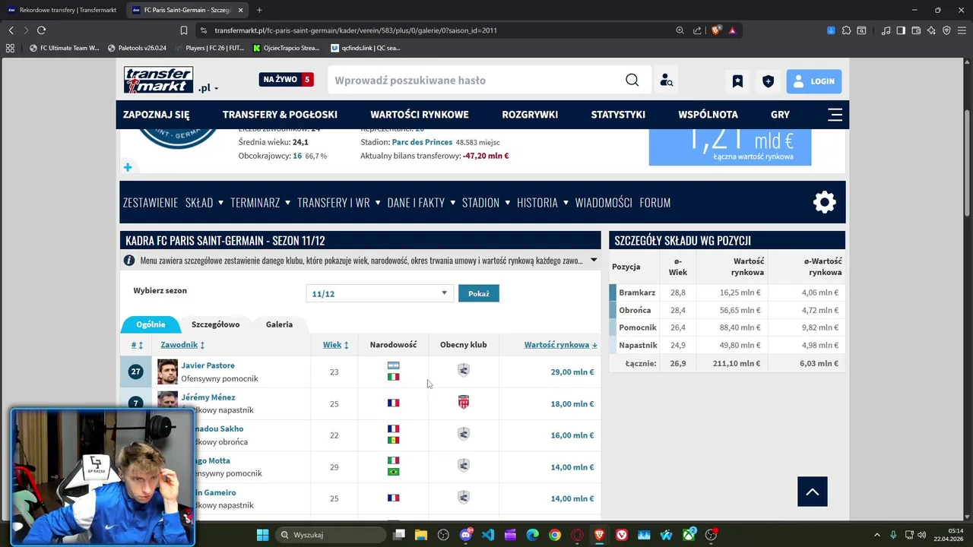Open the STATYSTYKI menu
The height and width of the screenshot is (547, 973).
pyautogui.click(x=618, y=115)
